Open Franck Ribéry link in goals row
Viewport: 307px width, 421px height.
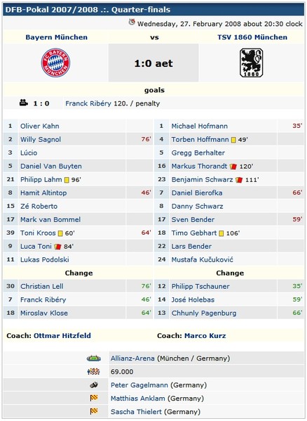pos(88,103)
